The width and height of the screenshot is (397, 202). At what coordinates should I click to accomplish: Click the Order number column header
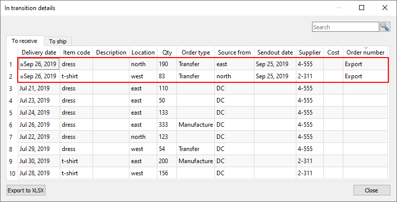click(365, 53)
